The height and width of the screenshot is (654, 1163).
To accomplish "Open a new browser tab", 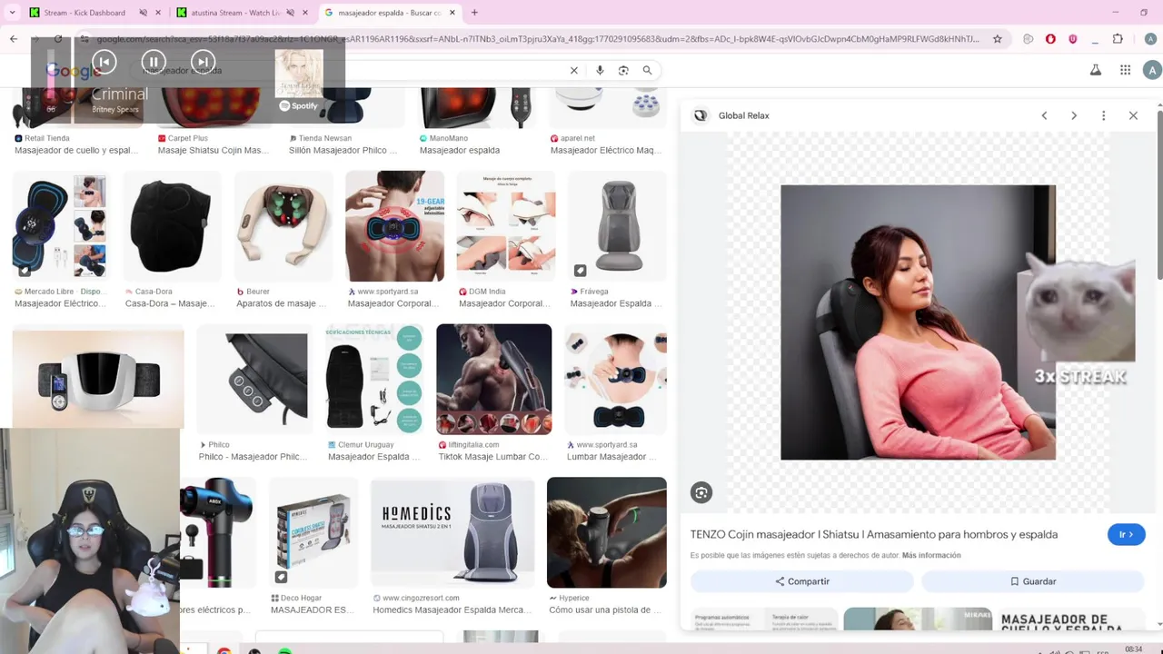I will 474,13.
